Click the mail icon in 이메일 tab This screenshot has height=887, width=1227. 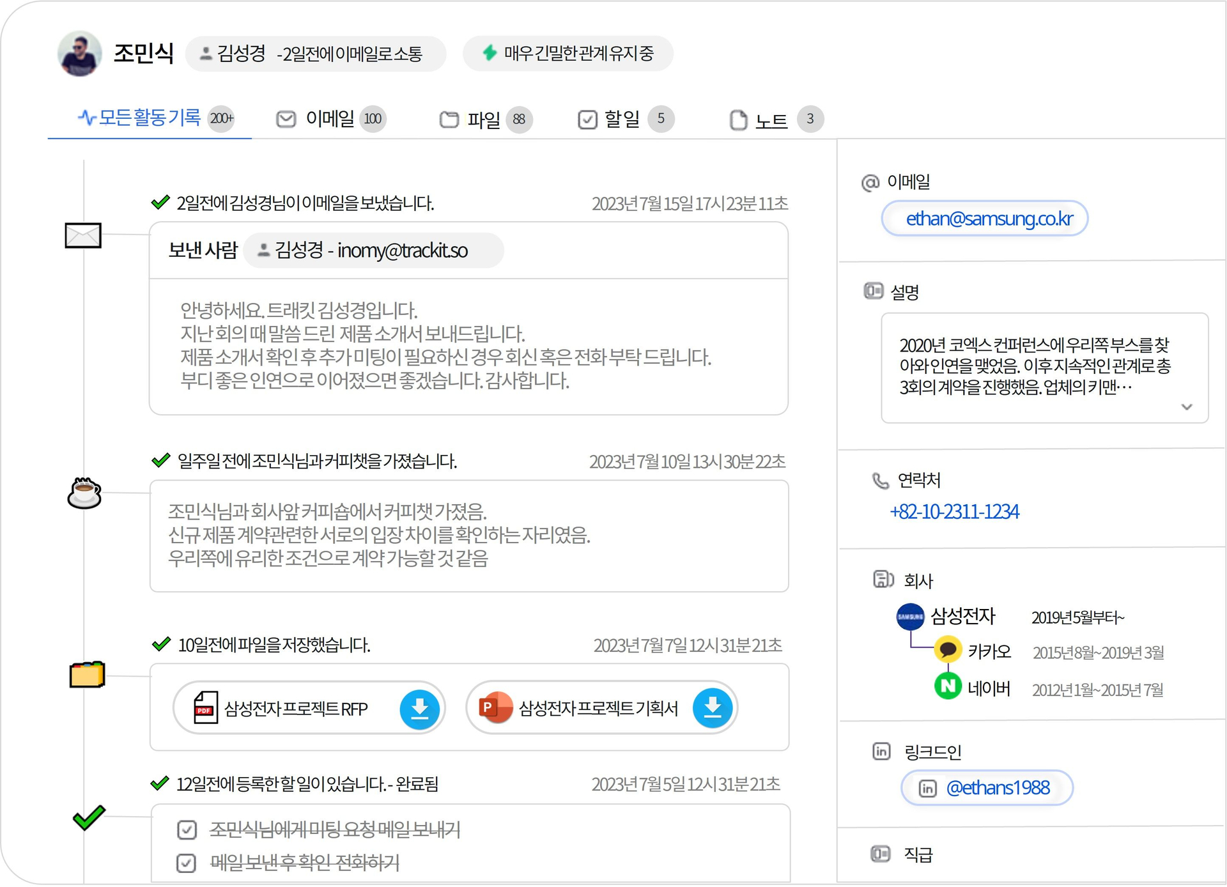tap(286, 119)
